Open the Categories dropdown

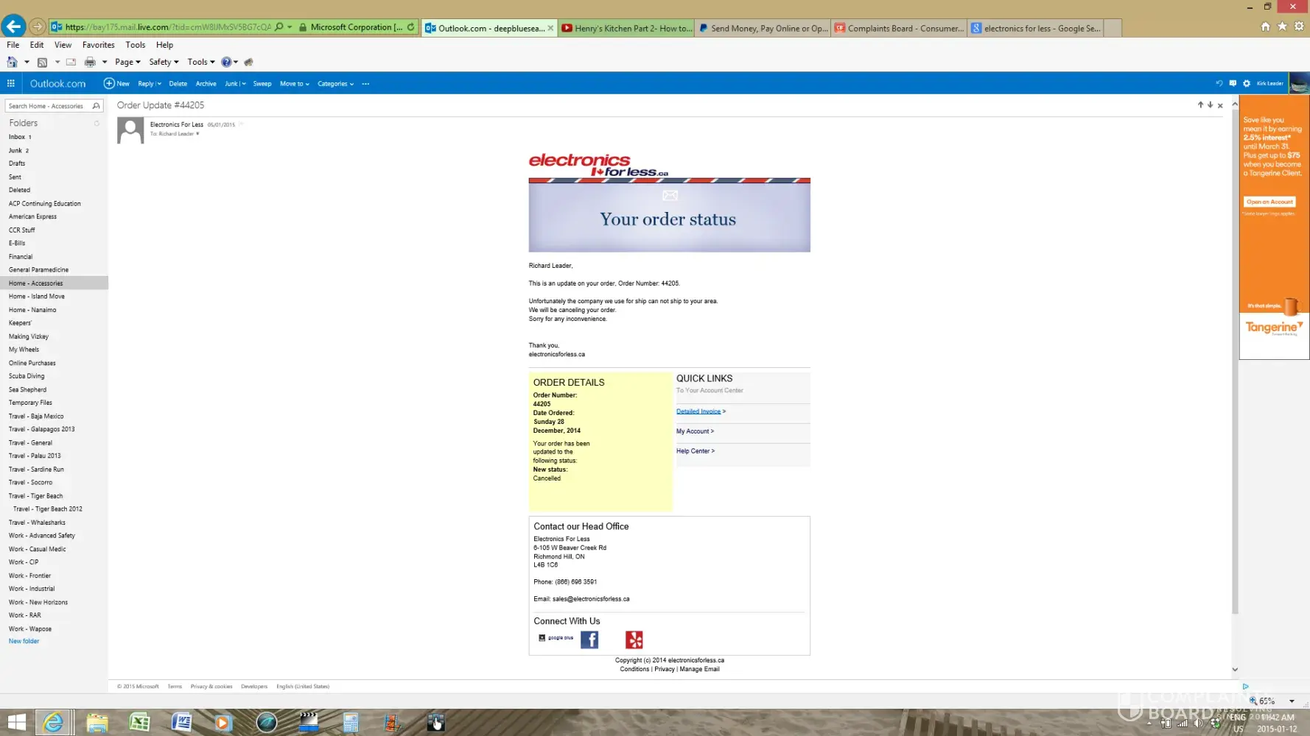[335, 84]
